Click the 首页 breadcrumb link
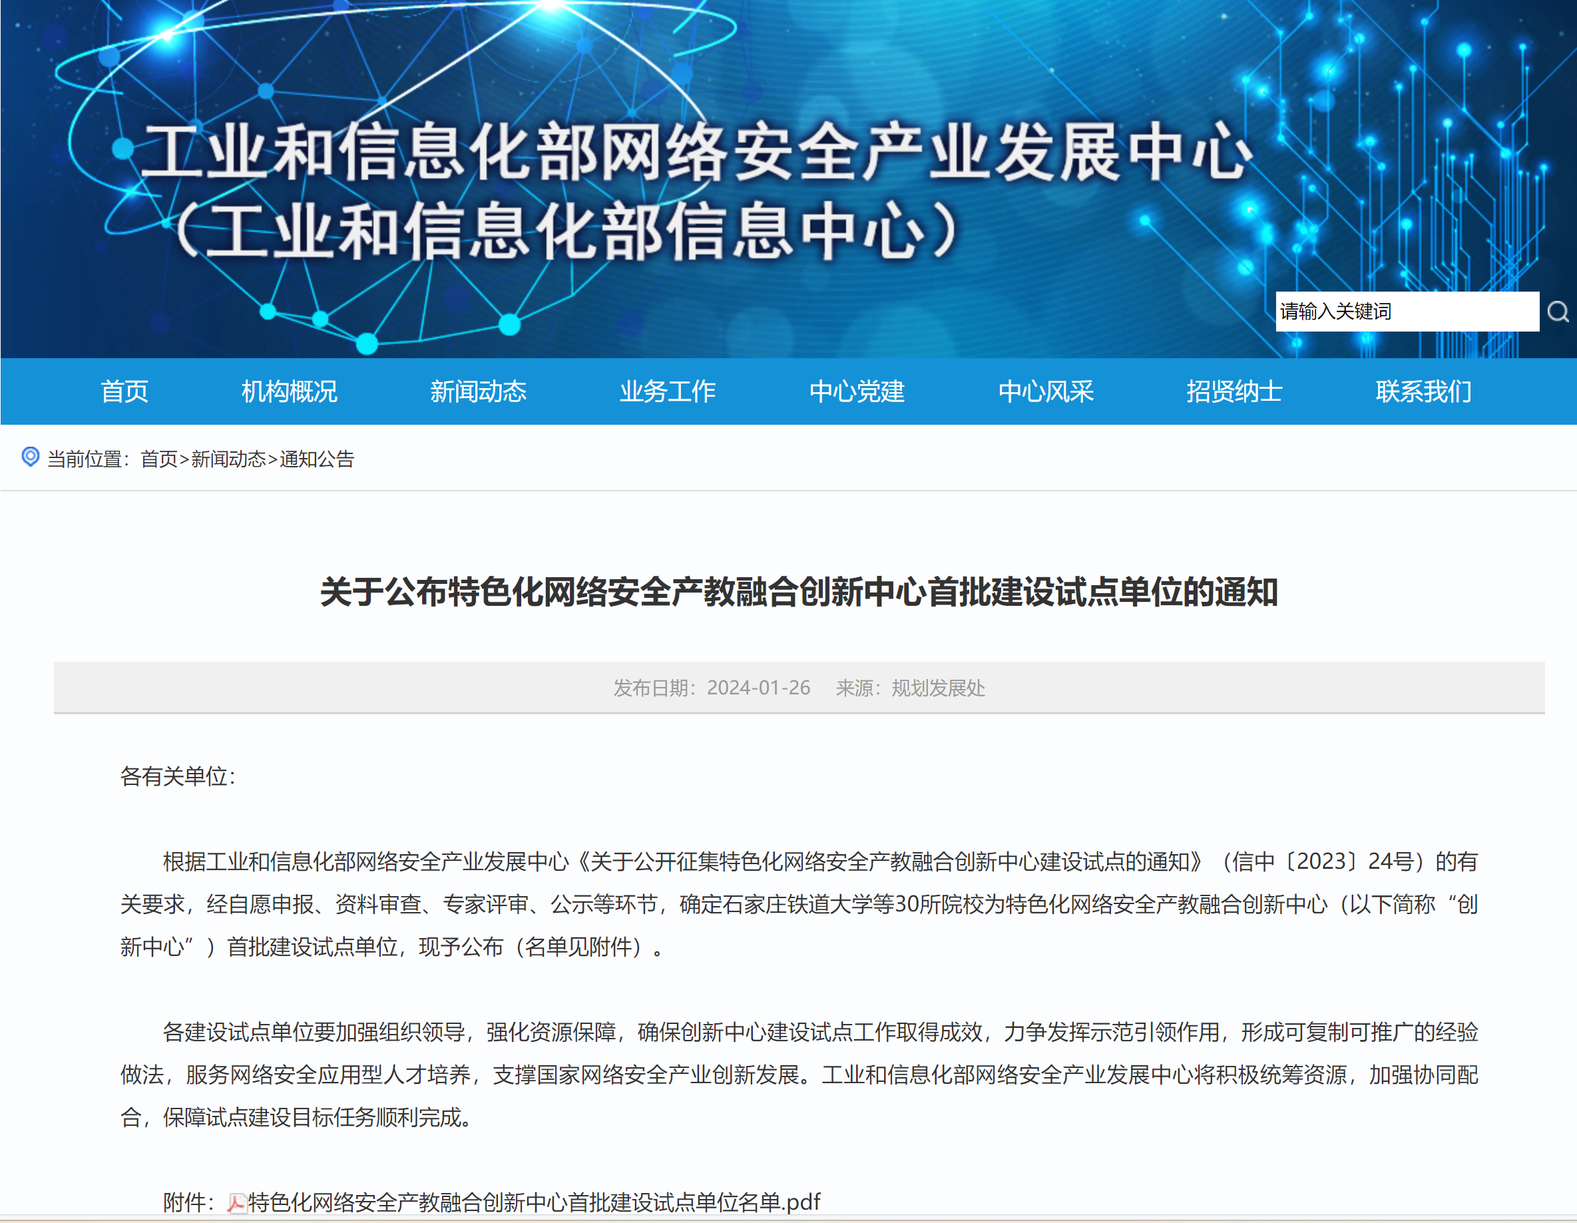Image resolution: width=1577 pixels, height=1223 pixels. point(159,459)
